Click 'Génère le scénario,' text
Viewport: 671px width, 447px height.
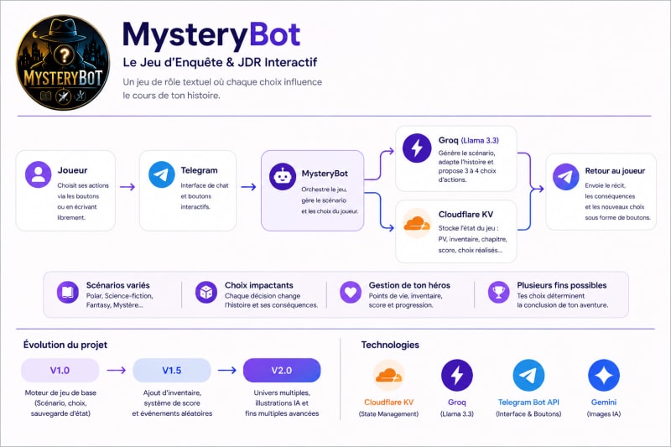click(466, 153)
